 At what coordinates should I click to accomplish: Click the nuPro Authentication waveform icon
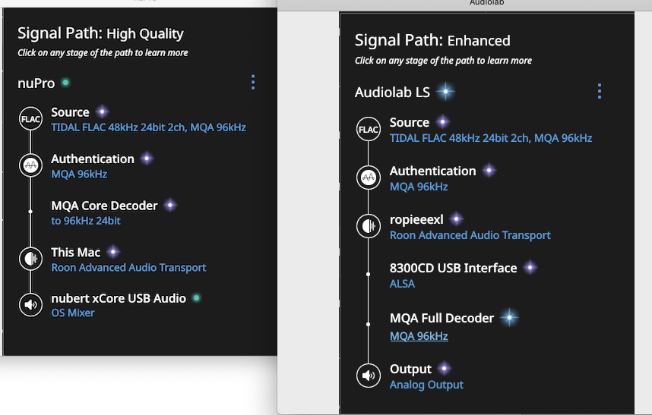pyautogui.click(x=30, y=166)
